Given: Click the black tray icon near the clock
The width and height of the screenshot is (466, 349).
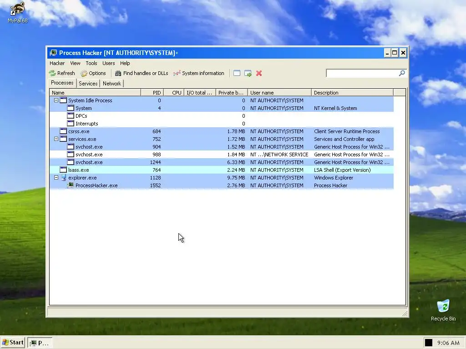Looking at the screenshot, I should coord(429,343).
